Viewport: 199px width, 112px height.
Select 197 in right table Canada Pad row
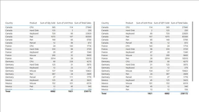(150, 37)
